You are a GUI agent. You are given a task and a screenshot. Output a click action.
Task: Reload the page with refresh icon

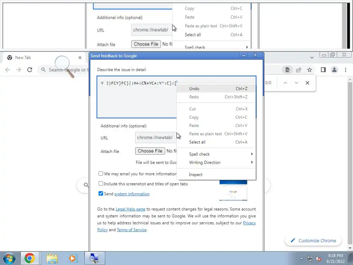pos(30,70)
